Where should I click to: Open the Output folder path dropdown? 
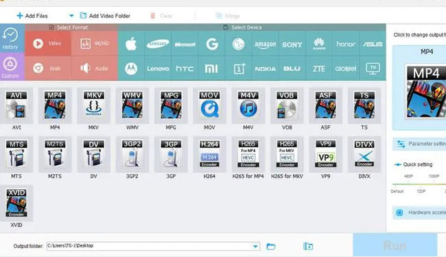[255, 246]
